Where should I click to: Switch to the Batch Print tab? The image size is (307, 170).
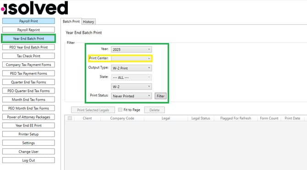[x=71, y=22]
